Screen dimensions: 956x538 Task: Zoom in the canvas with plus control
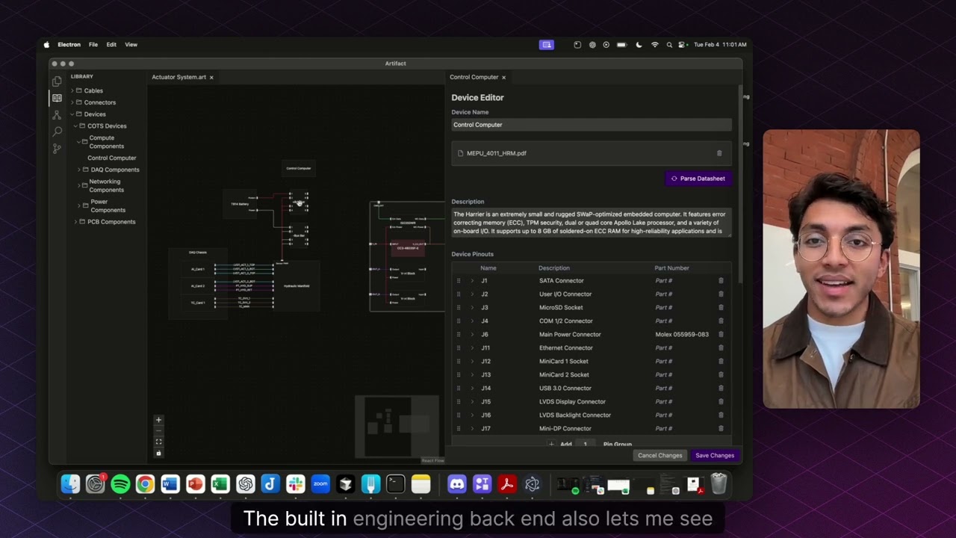(x=158, y=420)
